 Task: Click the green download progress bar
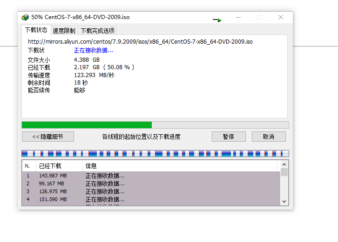[155, 125]
